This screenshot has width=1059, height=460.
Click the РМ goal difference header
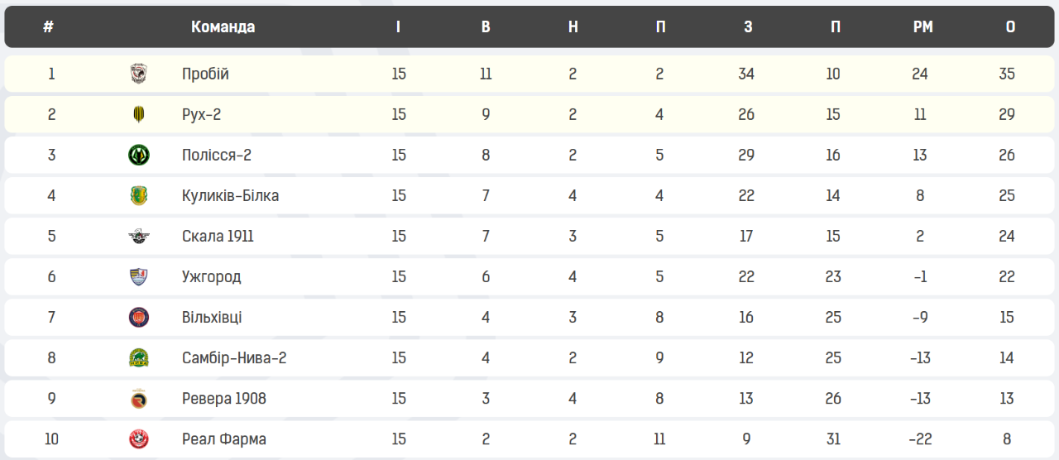[923, 26]
